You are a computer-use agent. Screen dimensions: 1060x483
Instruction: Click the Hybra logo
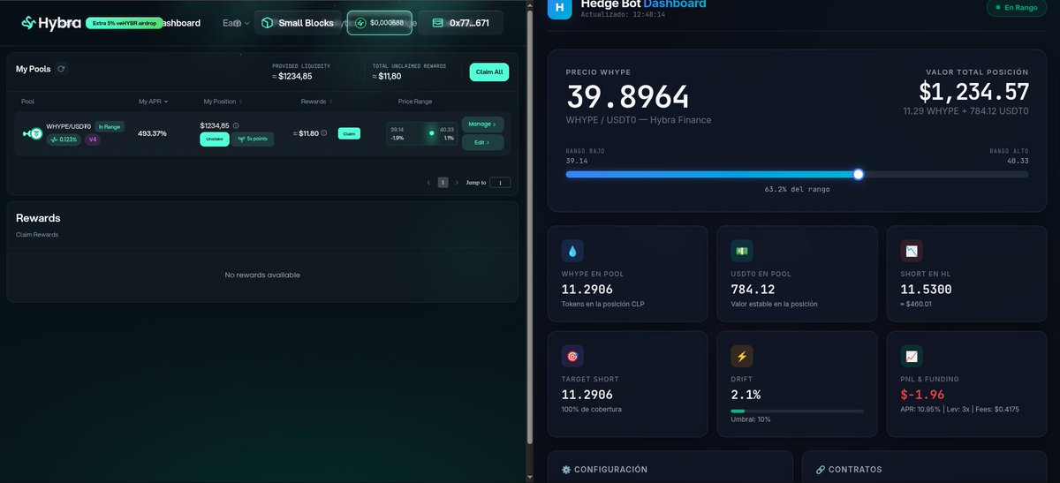coord(50,23)
